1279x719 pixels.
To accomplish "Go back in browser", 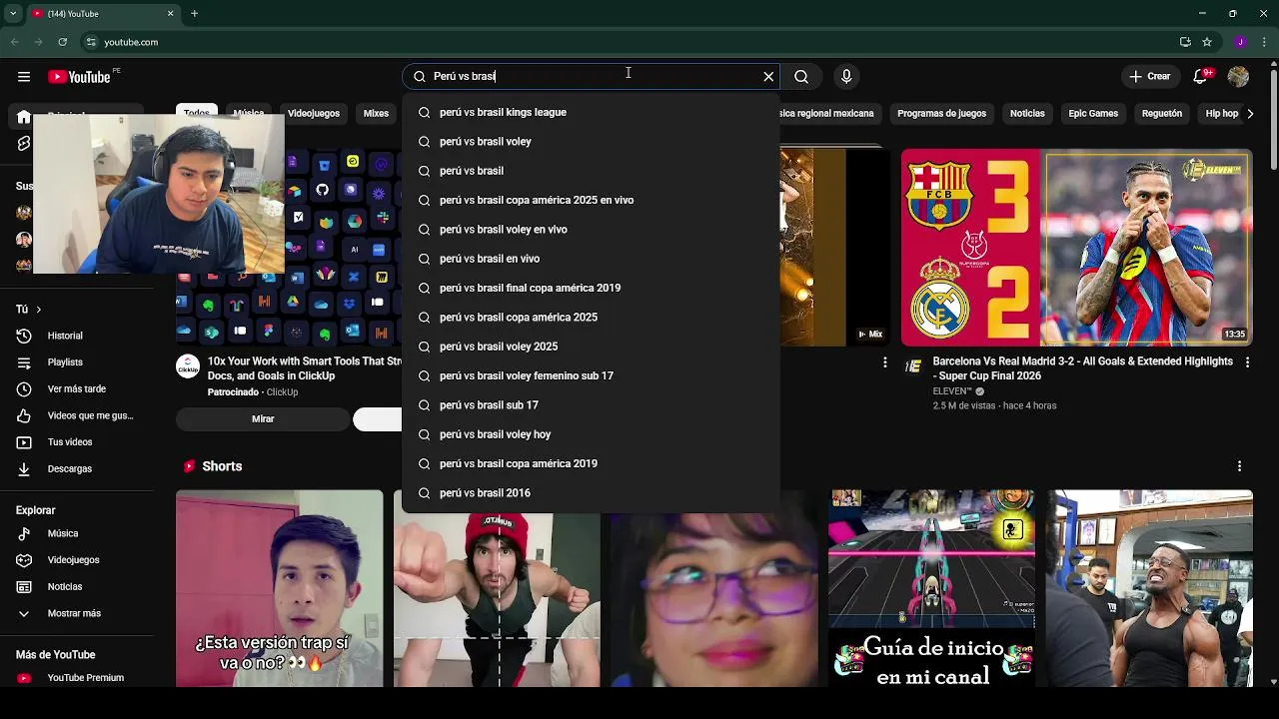I will point(14,42).
